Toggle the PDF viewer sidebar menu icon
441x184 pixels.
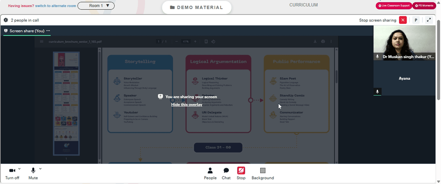41,41
